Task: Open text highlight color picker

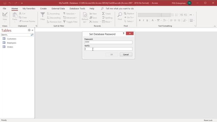Action: click(x=159, y=20)
